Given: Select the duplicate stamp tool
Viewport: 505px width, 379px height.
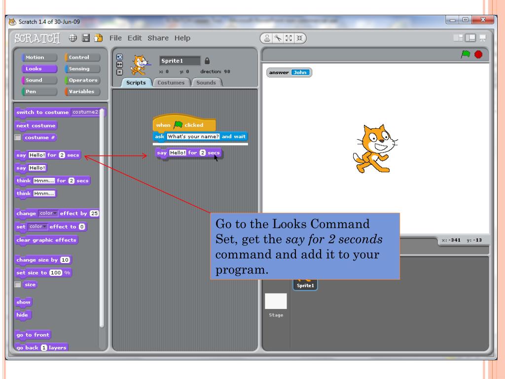Looking at the screenshot, I should click(267, 38).
